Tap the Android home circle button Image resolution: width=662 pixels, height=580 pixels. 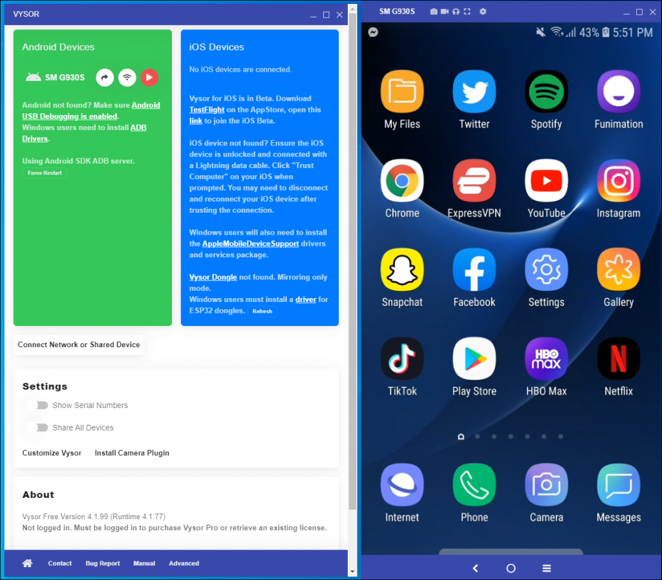(x=511, y=568)
